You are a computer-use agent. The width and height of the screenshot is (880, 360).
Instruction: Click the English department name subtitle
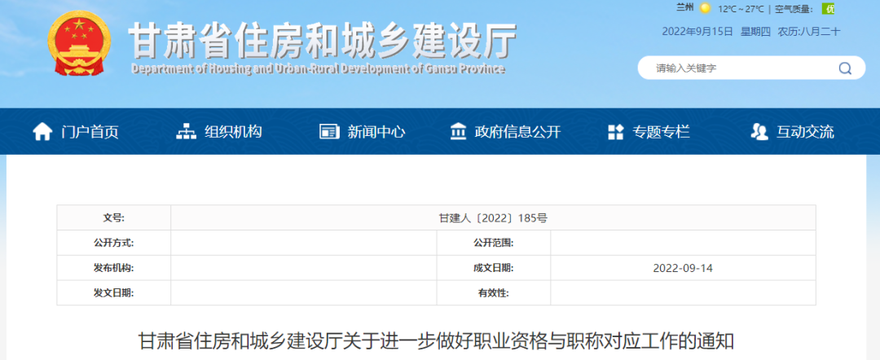point(318,69)
